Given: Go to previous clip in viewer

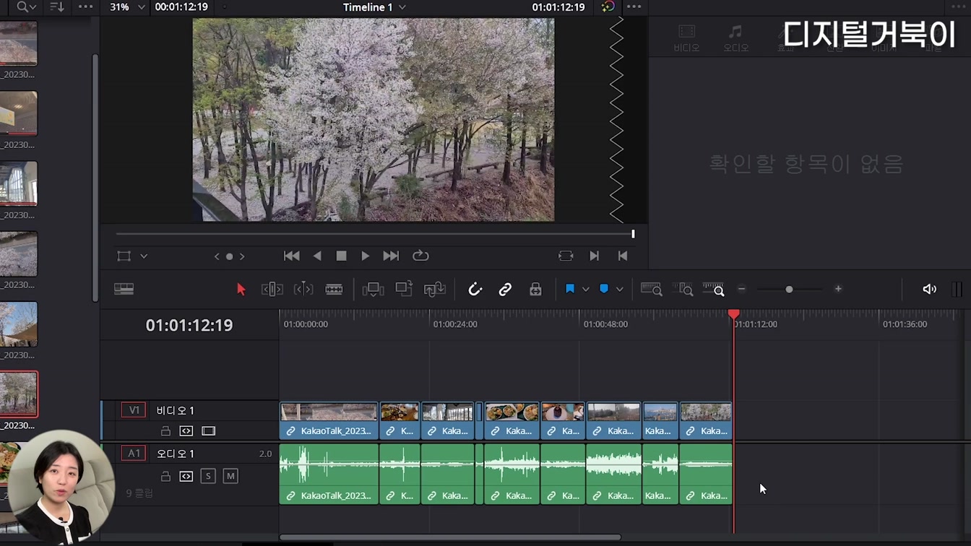Looking at the screenshot, I should [623, 256].
